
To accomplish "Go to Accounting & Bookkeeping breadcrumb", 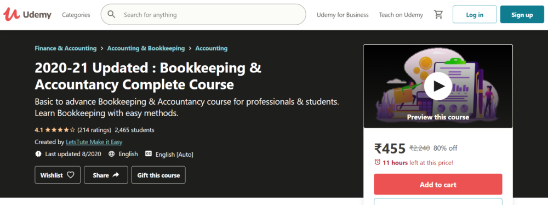I will pyautogui.click(x=146, y=48).
